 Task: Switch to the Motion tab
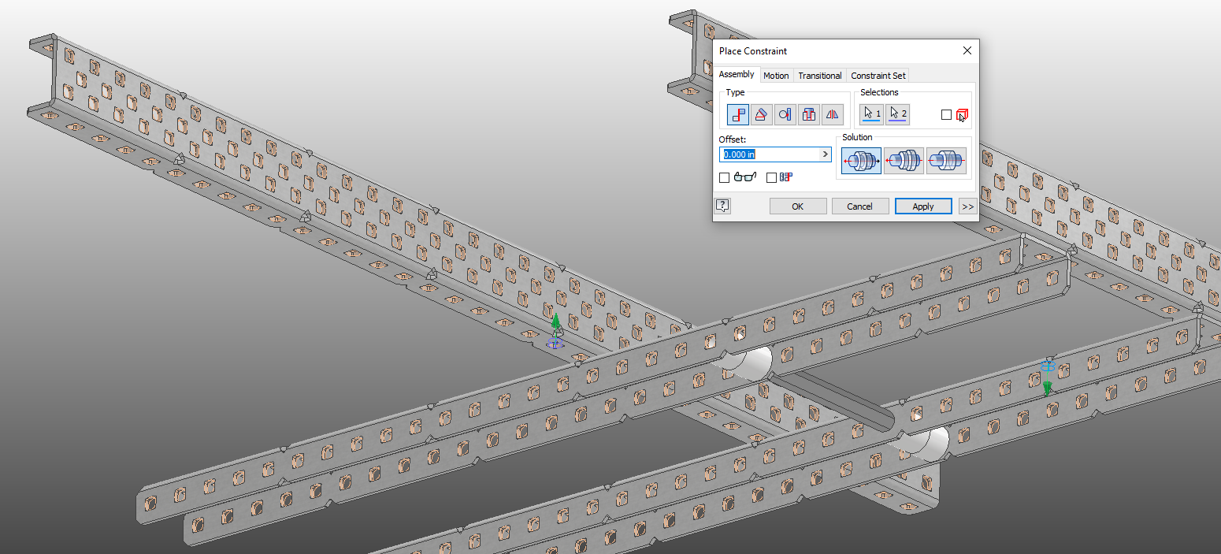point(776,76)
